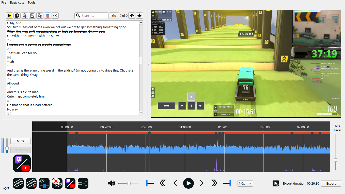
Task: Click the 00:20:00 timeline ruler label
Action: (106, 127)
